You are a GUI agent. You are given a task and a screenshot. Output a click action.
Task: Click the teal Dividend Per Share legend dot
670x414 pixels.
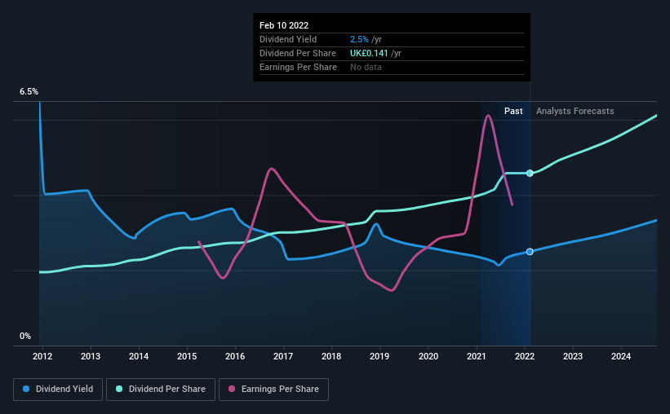coord(119,389)
